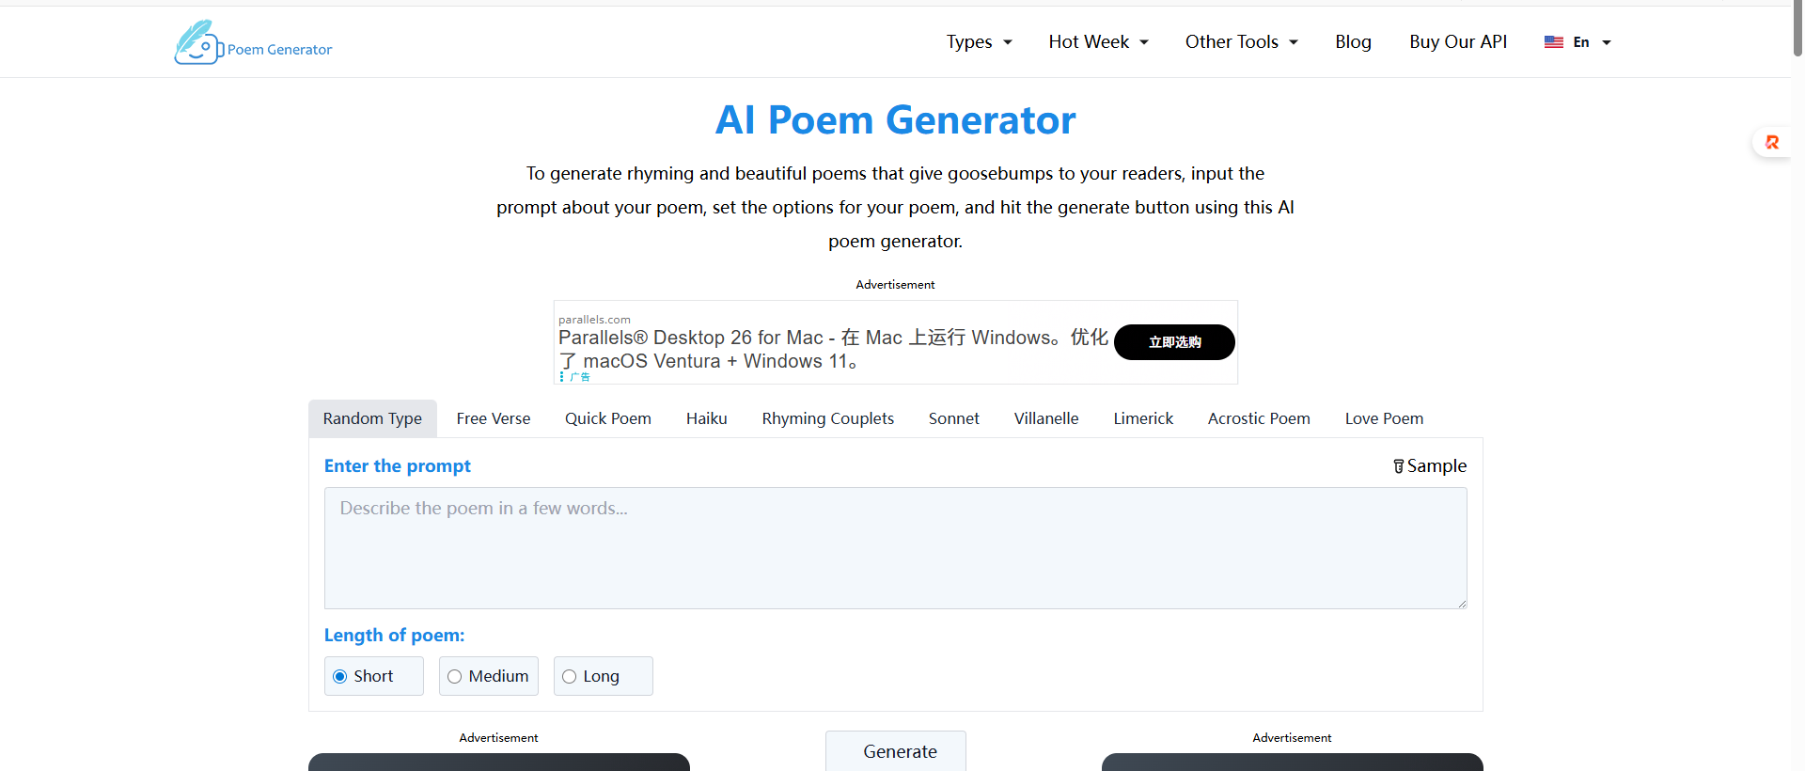Open the Blog link
The height and width of the screenshot is (771, 1805).
click(1353, 42)
